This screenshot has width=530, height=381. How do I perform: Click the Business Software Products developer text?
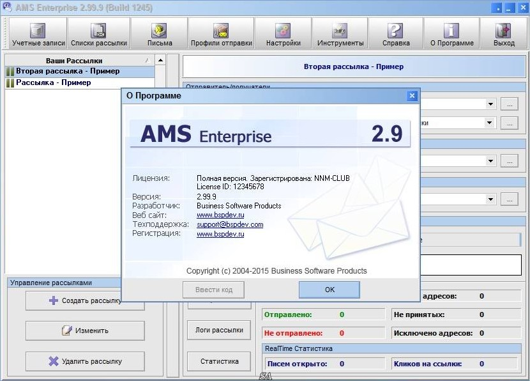(239, 206)
